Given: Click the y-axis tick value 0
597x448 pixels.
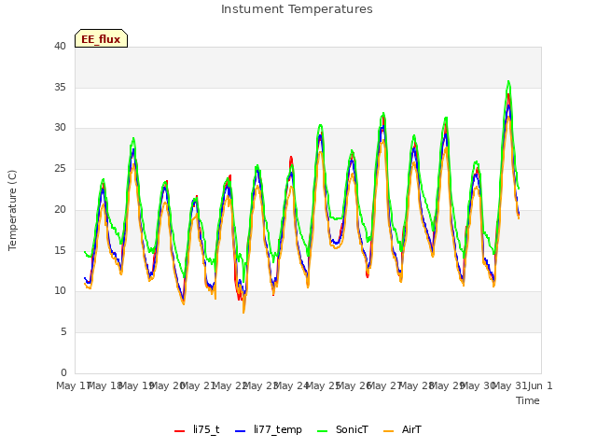Looking at the screenshot, I should (x=63, y=372).
